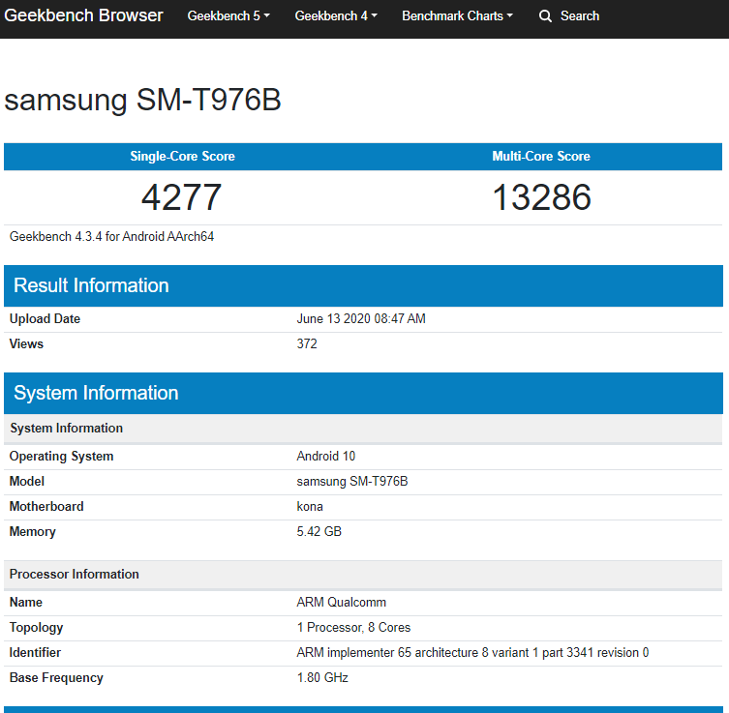Click the Model row label
Image resolution: width=729 pixels, height=713 pixels.
click(x=27, y=481)
